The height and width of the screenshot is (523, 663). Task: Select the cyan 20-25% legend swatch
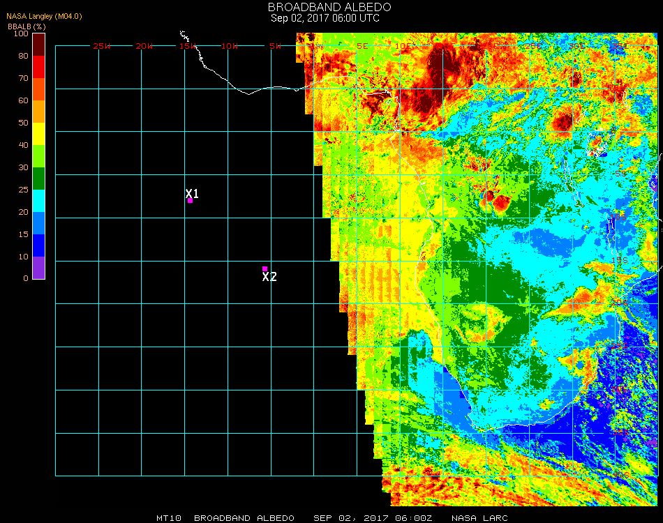(39, 201)
